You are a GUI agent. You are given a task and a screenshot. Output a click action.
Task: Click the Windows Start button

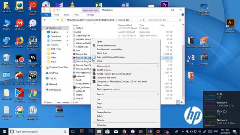[x=4, y=132]
